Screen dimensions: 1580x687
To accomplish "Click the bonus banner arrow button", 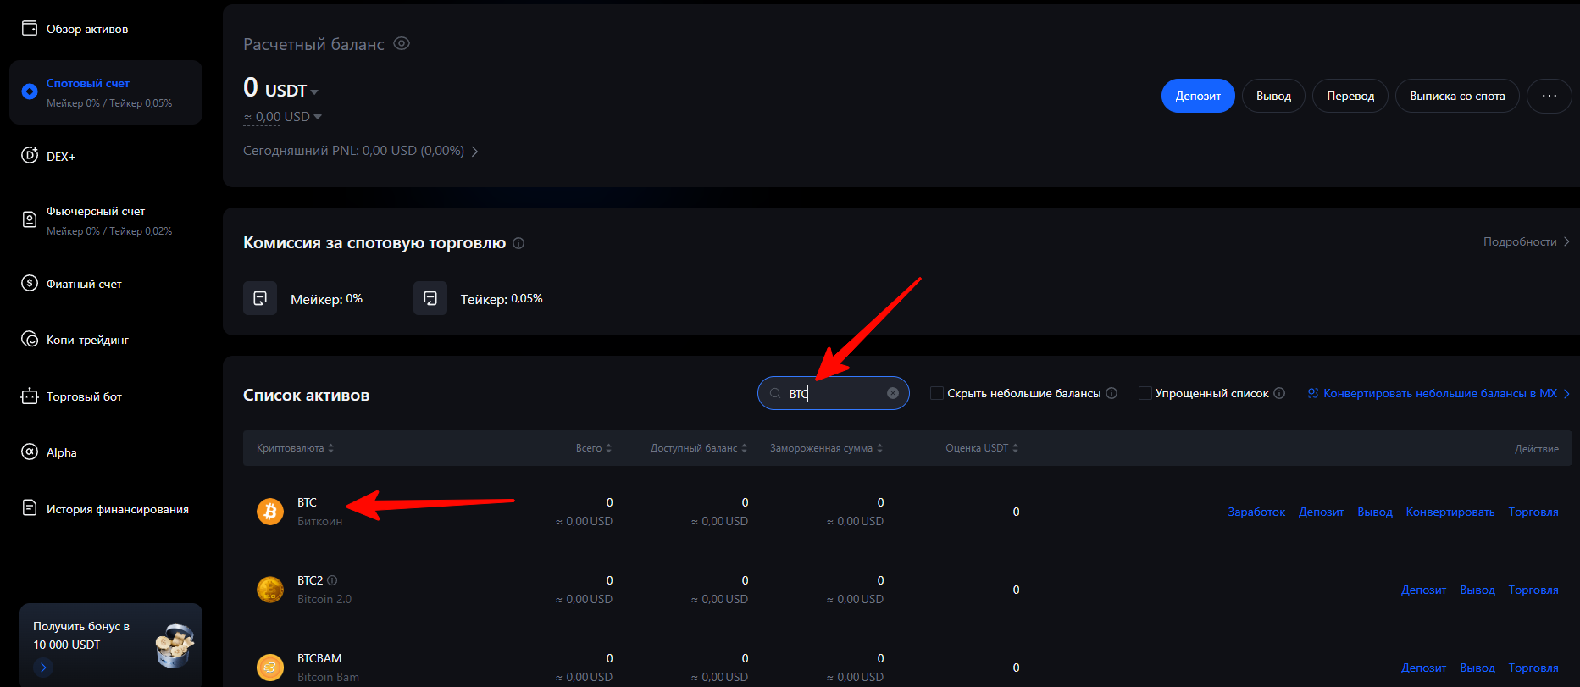I will (43, 668).
